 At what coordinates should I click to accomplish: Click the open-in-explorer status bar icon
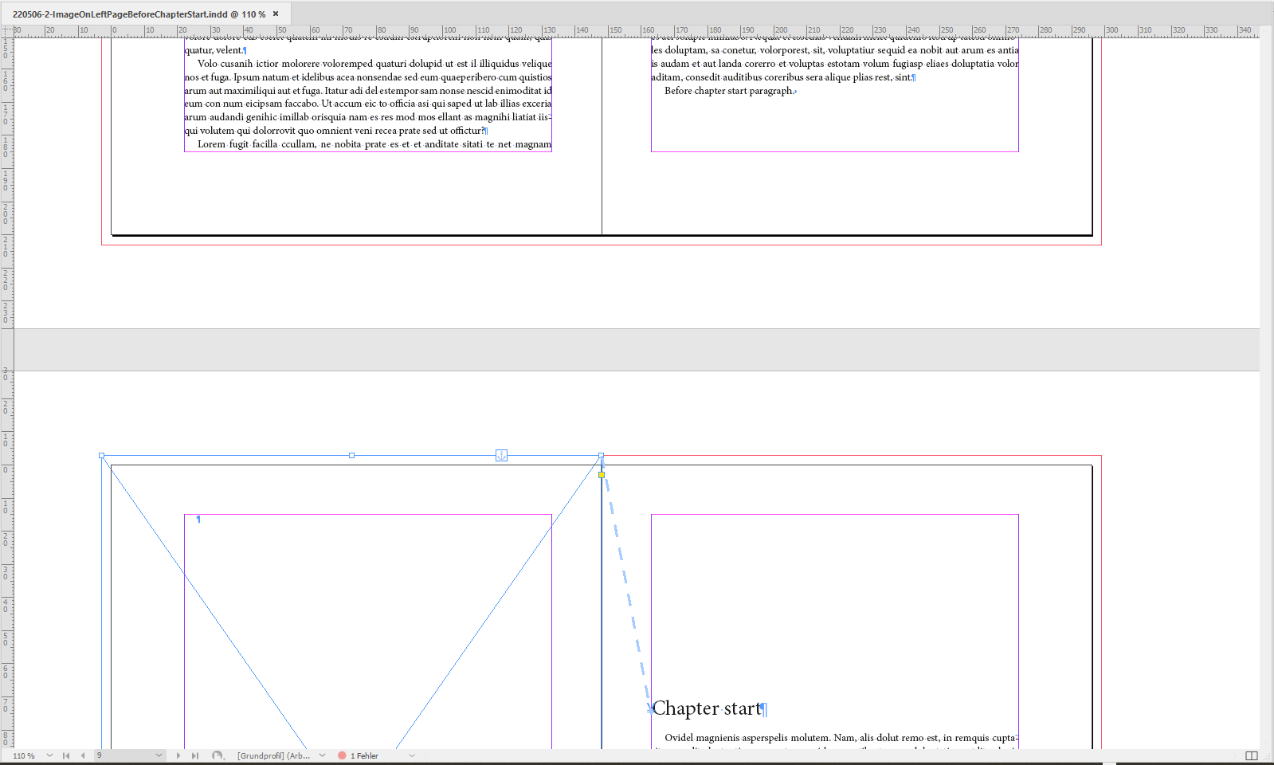click(x=218, y=755)
